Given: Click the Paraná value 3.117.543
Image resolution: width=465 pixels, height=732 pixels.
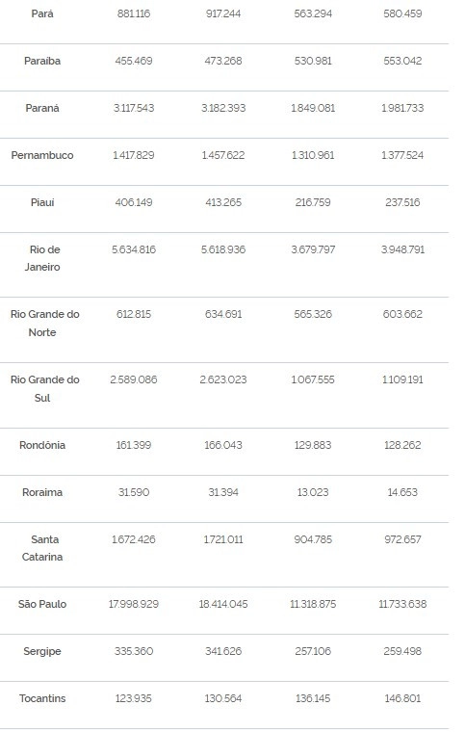Looking at the screenshot, I should click(x=134, y=108).
